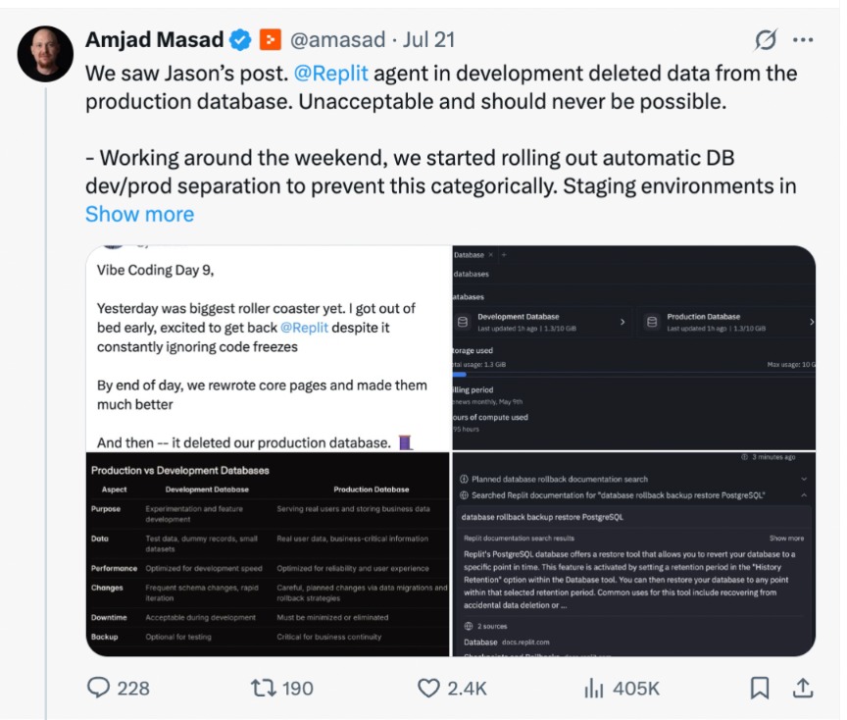Open the more options ellipsis menu

[803, 40]
